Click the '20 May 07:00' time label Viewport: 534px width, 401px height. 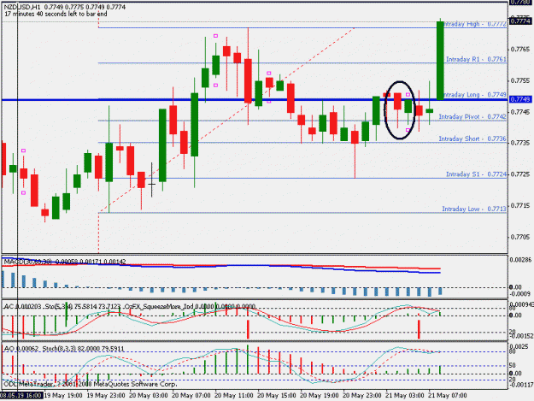click(191, 396)
